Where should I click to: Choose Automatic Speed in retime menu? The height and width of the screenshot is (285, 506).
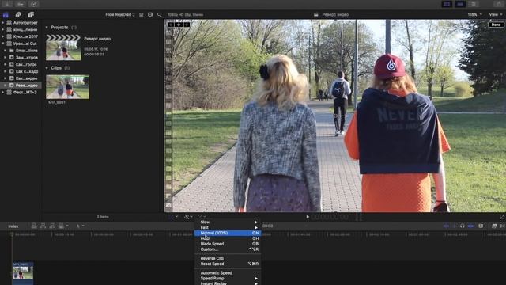coord(228,272)
